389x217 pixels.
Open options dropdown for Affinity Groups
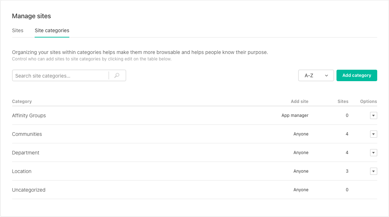pos(374,115)
